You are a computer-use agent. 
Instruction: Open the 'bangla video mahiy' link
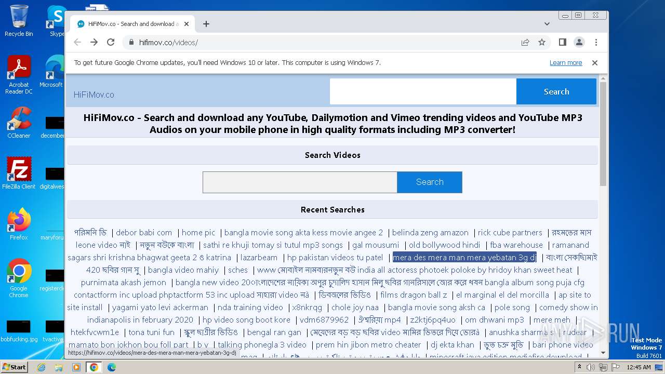(x=183, y=270)
